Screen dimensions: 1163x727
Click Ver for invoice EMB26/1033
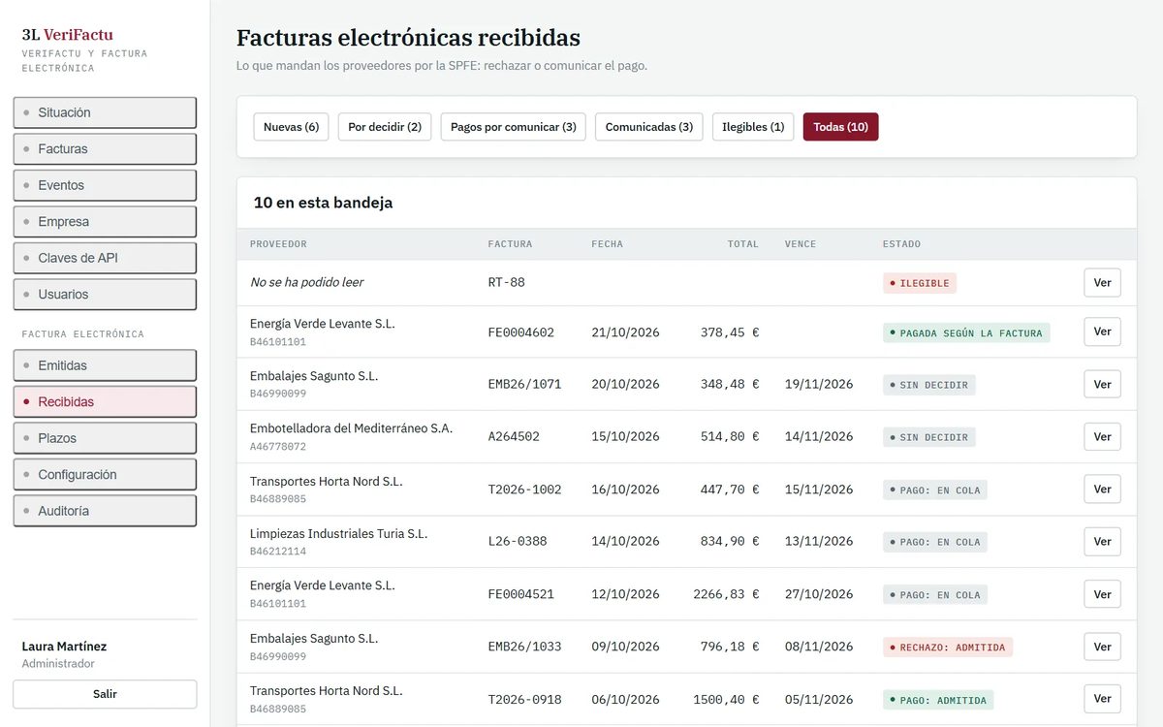[1102, 647]
